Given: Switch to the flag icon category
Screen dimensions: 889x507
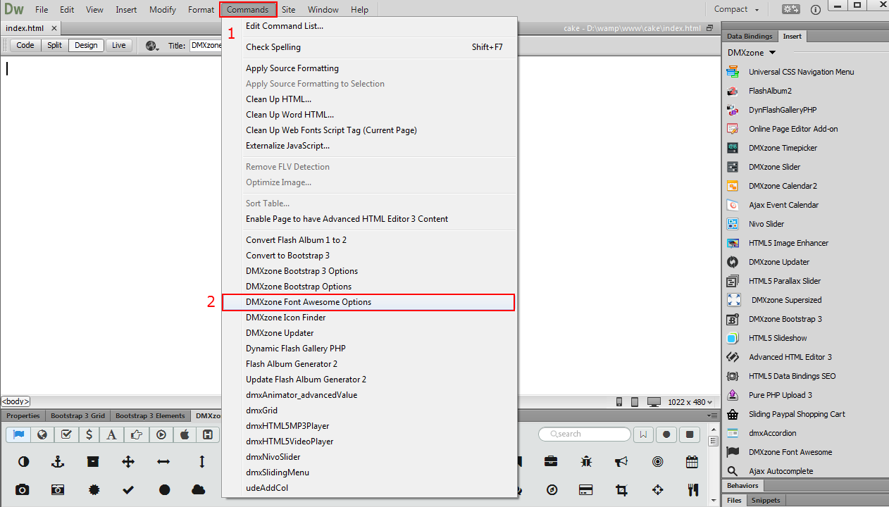Looking at the screenshot, I should [18, 434].
